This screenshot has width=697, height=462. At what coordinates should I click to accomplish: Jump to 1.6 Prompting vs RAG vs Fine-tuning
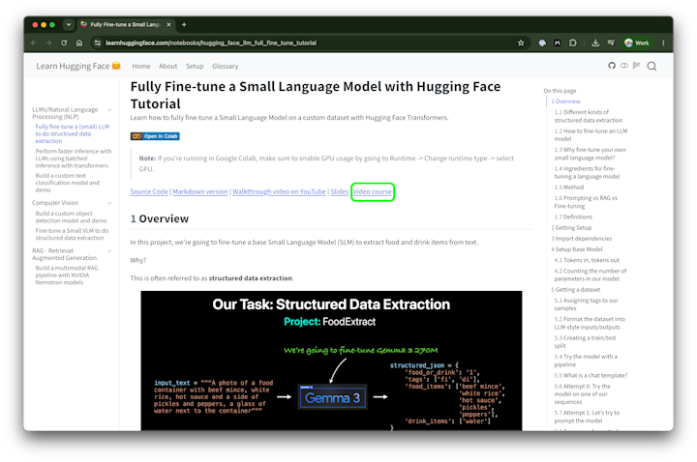[x=586, y=202]
